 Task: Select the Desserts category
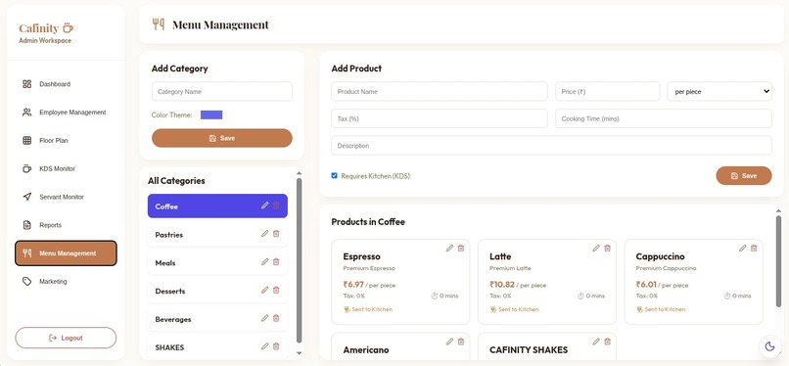tap(217, 291)
